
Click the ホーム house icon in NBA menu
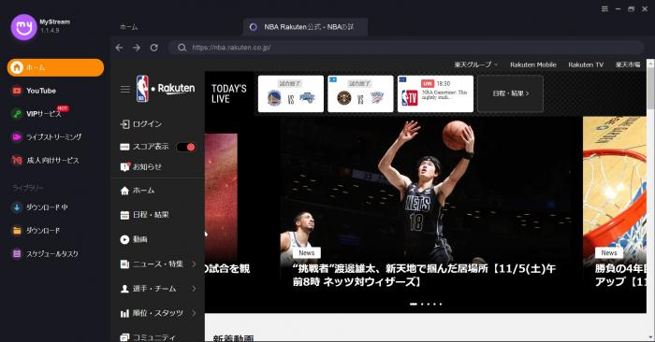124,191
